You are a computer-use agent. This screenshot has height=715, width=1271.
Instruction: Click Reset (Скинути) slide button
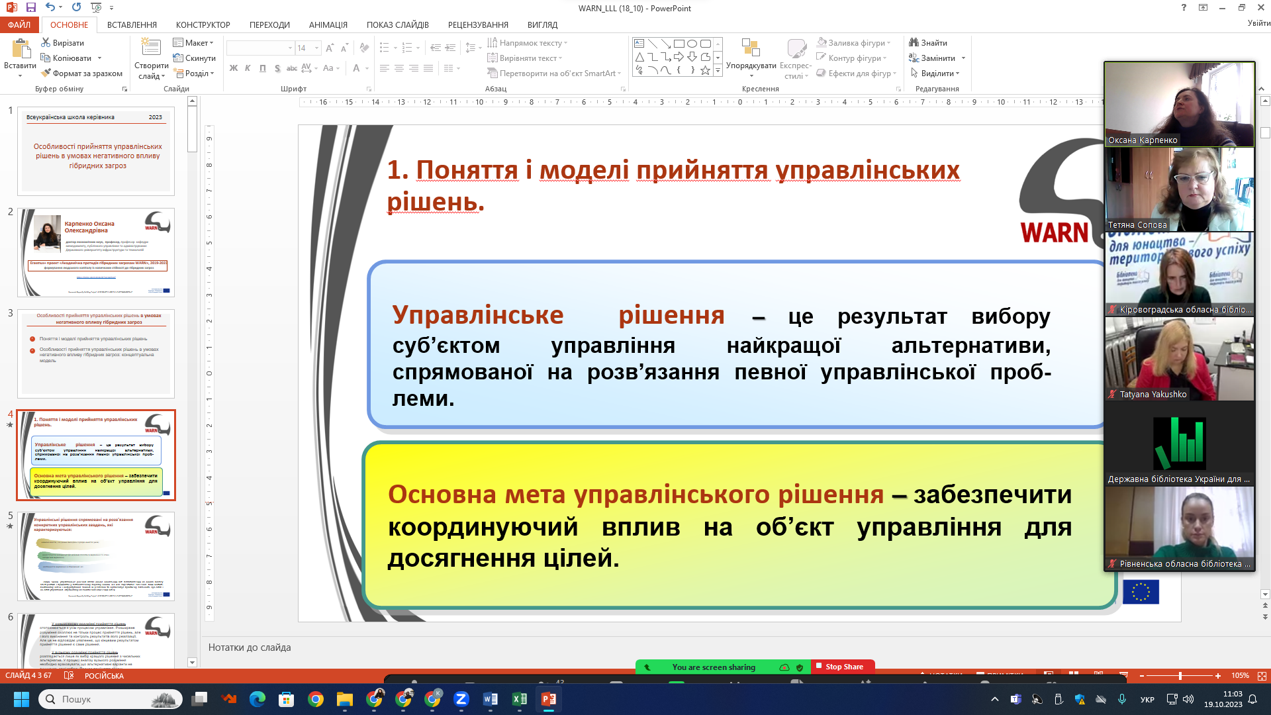(x=195, y=58)
